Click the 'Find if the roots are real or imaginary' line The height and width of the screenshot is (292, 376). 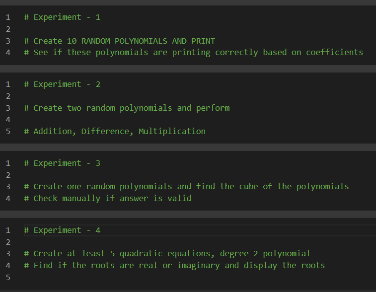click(x=174, y=266)
